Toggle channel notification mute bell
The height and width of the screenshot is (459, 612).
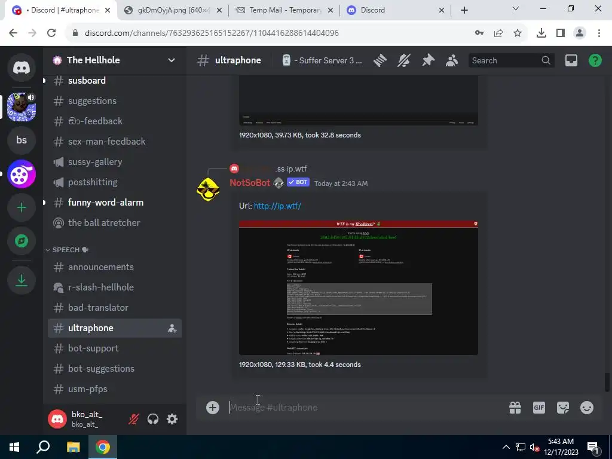(x=404, y=60)
